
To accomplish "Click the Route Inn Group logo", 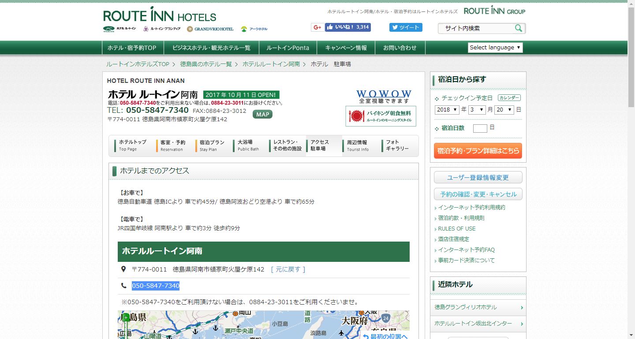I will (494, 11).
